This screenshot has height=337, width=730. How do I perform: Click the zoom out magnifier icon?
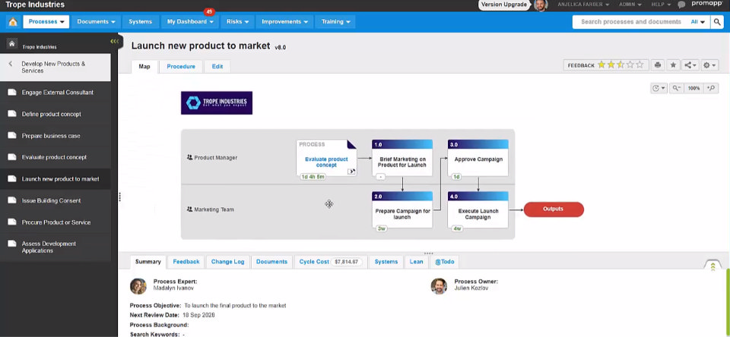pos(676,88)
